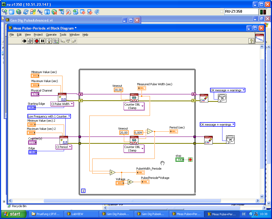
Task: Click the ABC icon in viewer toolbar
Action: pyautogui.click(x=40, y=12)
